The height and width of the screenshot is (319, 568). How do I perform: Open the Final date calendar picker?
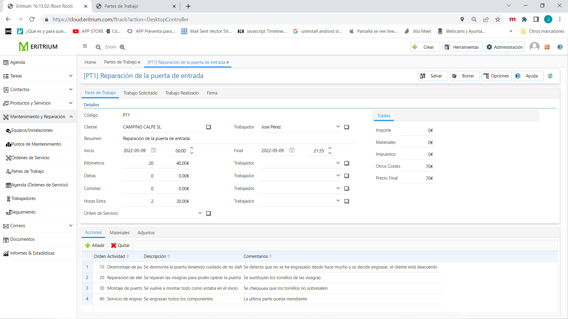pyautogui.click(x=292, y=150)
